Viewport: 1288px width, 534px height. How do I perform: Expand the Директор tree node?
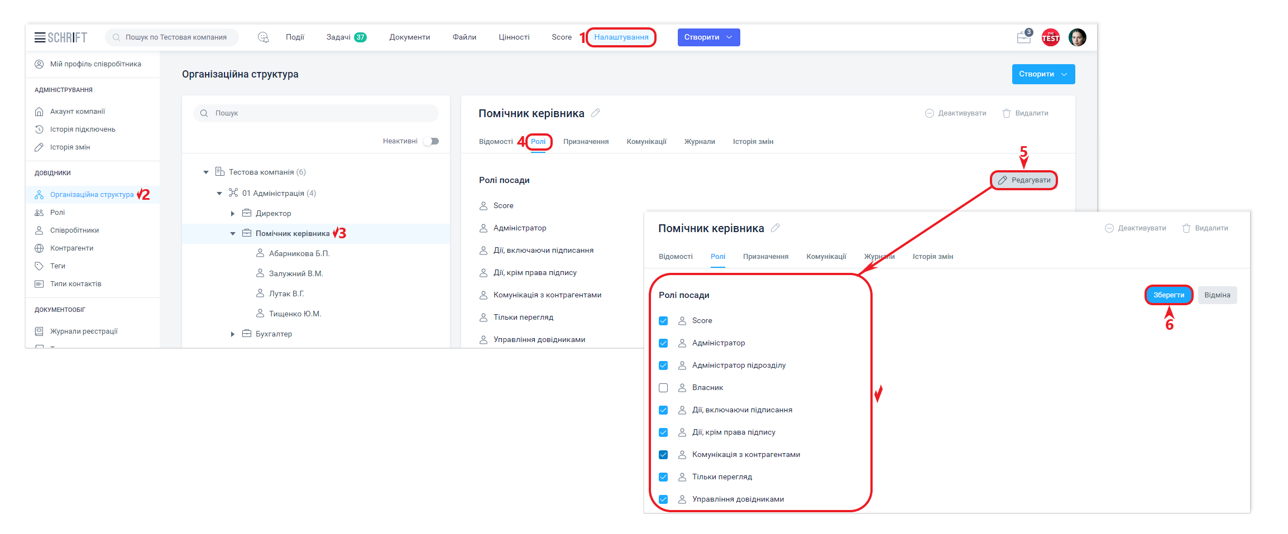pos(233,214)
